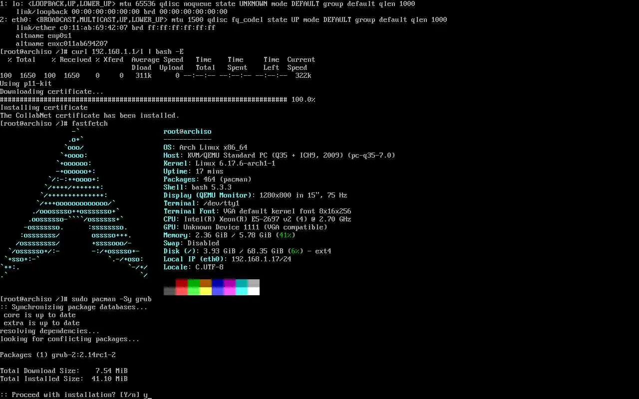Pick the bright pink-magenta color swatch
This screenshot has height=399, width=639.
230,291
